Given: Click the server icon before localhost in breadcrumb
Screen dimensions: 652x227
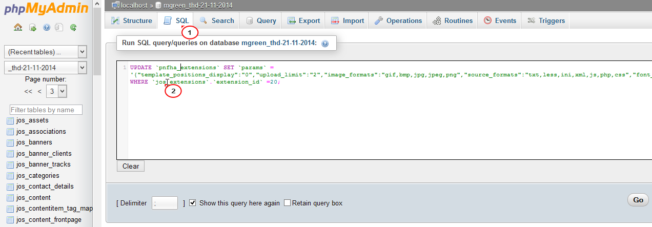Looking at the screenshot, I should [x=116, y=5].
